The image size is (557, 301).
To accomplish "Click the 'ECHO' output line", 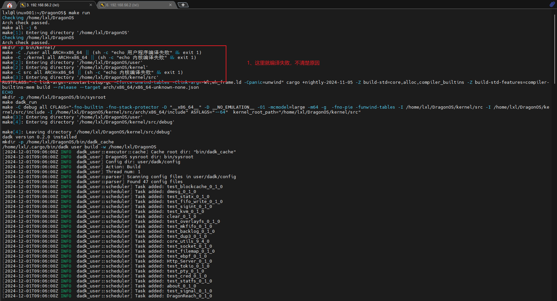I will point(8,92).
